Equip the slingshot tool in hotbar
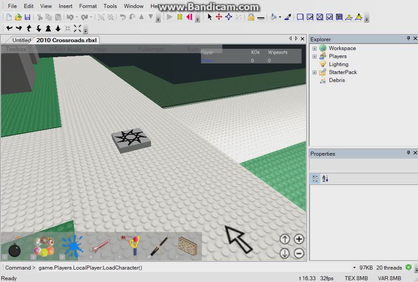418x282 pixels. coord(130,246)
